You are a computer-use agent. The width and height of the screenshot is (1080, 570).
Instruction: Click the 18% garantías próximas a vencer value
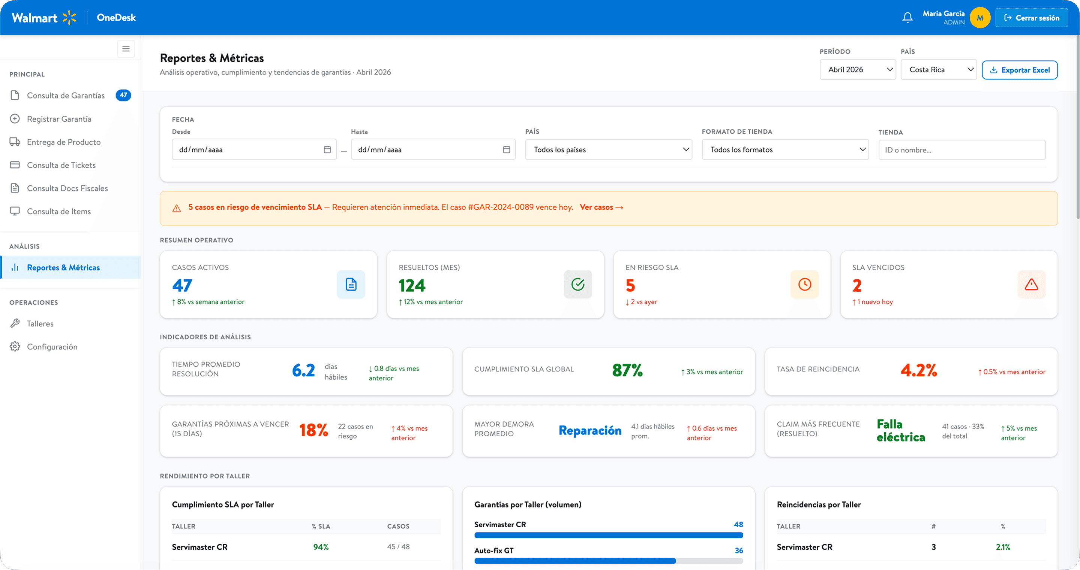point(313,430)
